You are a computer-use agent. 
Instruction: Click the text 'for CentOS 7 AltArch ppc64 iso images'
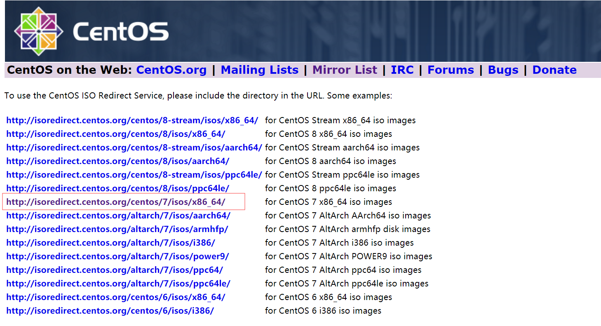click(x=343, y=270)
